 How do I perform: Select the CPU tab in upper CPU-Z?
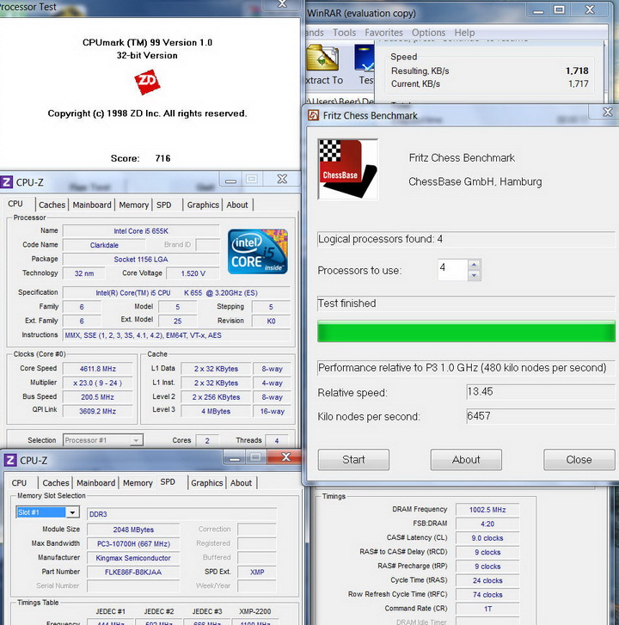(15, 204)
